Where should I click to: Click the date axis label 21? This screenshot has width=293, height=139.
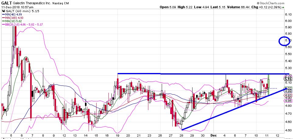pyautogui.click(x=139, y=135)
